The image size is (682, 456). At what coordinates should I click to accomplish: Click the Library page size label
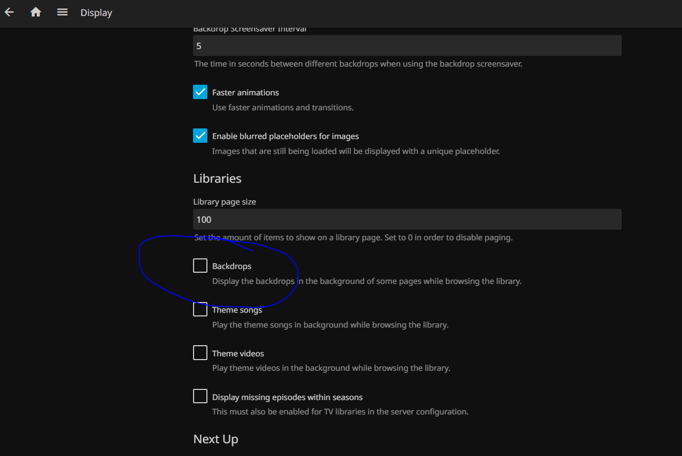pyautogui.click(x=224, y=202)
